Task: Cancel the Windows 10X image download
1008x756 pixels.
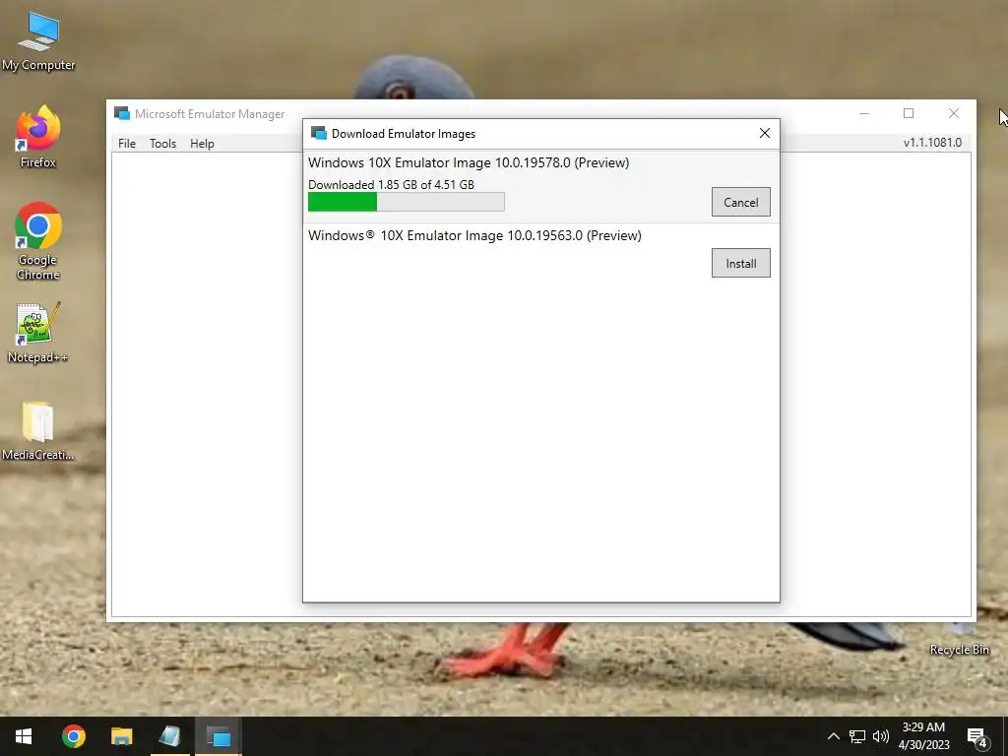Action: [x=740, y=202]
